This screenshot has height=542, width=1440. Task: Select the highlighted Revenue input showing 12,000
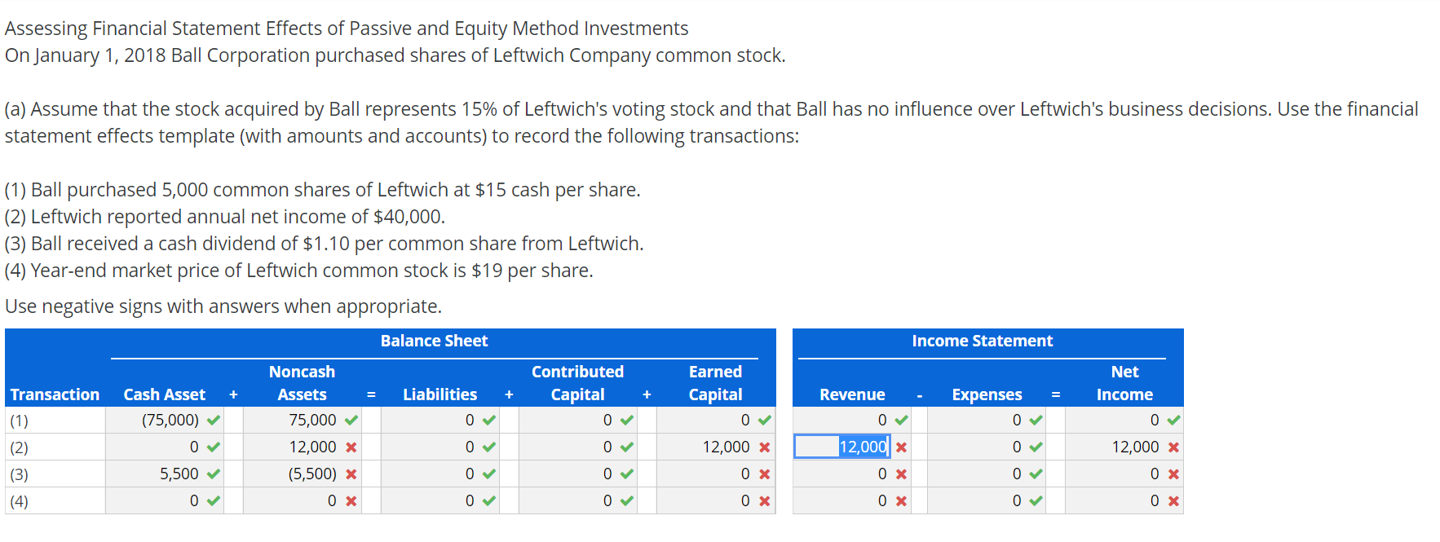point(841,447)
